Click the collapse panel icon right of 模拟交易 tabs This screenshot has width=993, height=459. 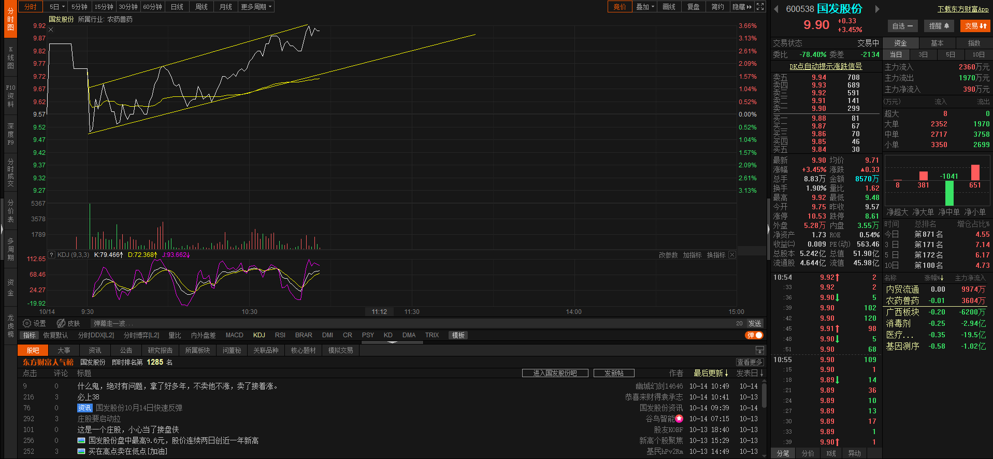760,350
